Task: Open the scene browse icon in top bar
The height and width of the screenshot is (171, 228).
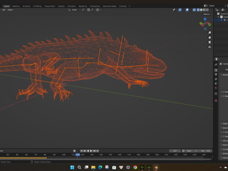Action: (206, 6)
